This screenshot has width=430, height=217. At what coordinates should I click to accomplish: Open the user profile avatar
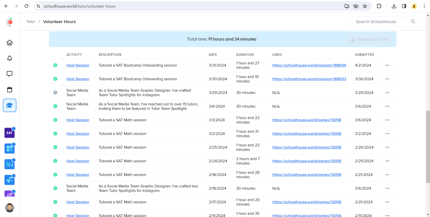pos(10,208)
